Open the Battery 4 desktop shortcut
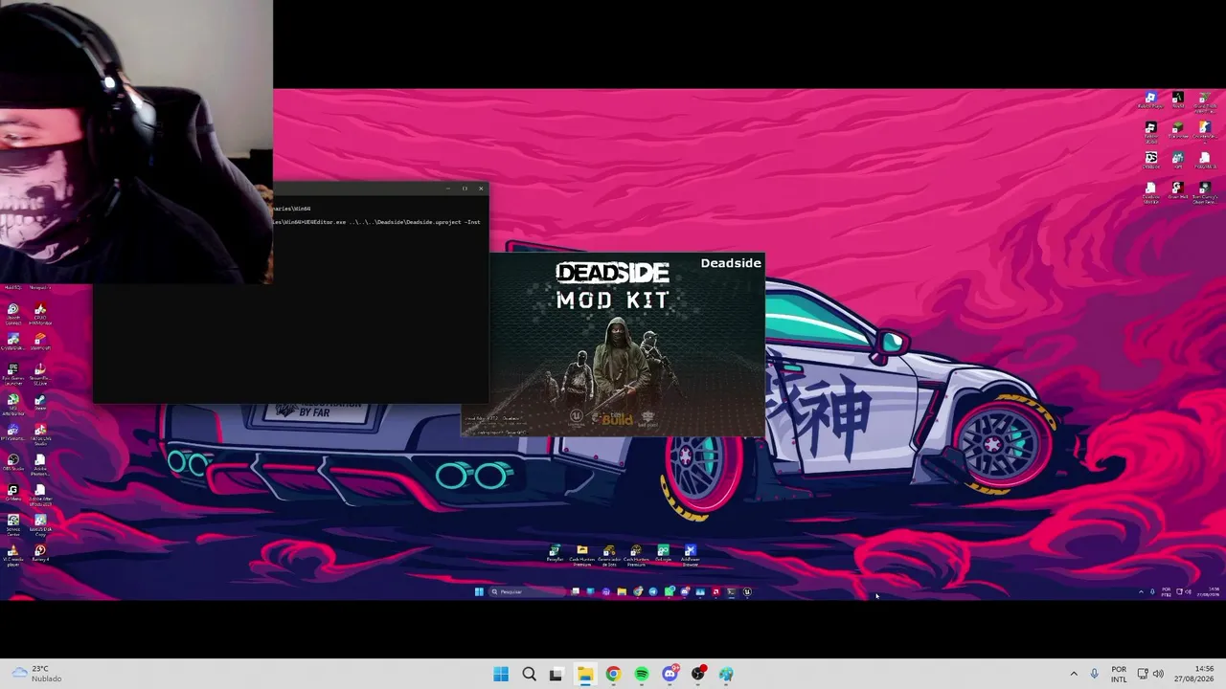Viewport: 1226px width, 689px height. coord(40,554)
